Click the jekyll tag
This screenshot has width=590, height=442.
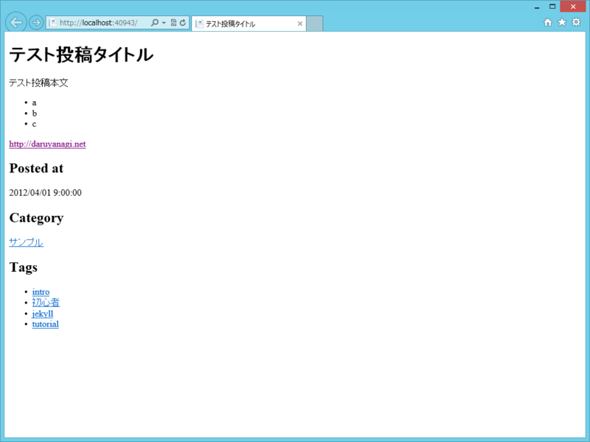[42, 313]
